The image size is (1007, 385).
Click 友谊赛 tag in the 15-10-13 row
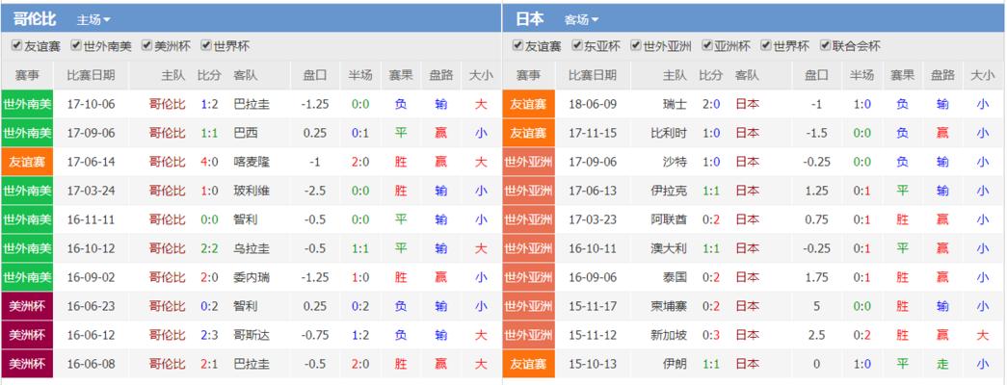click(528, 364)
